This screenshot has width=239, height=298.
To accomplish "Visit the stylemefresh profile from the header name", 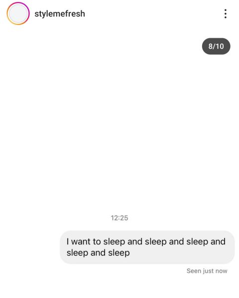I will (60, 14).
